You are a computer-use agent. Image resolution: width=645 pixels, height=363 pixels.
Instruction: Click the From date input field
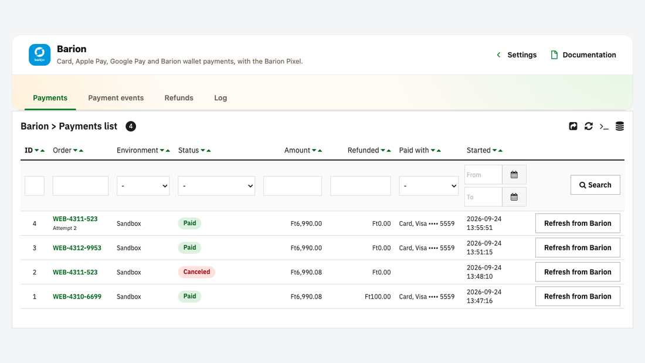tap(483, 175)
